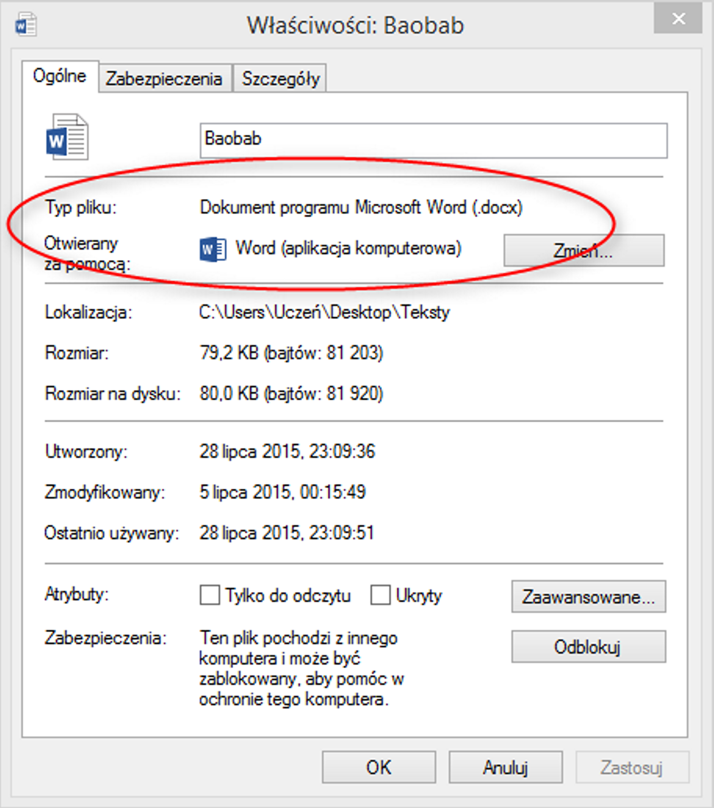Close the Właściwości: Baobab dialog
This screenshot has height=808, width=714.
point(678,19)
